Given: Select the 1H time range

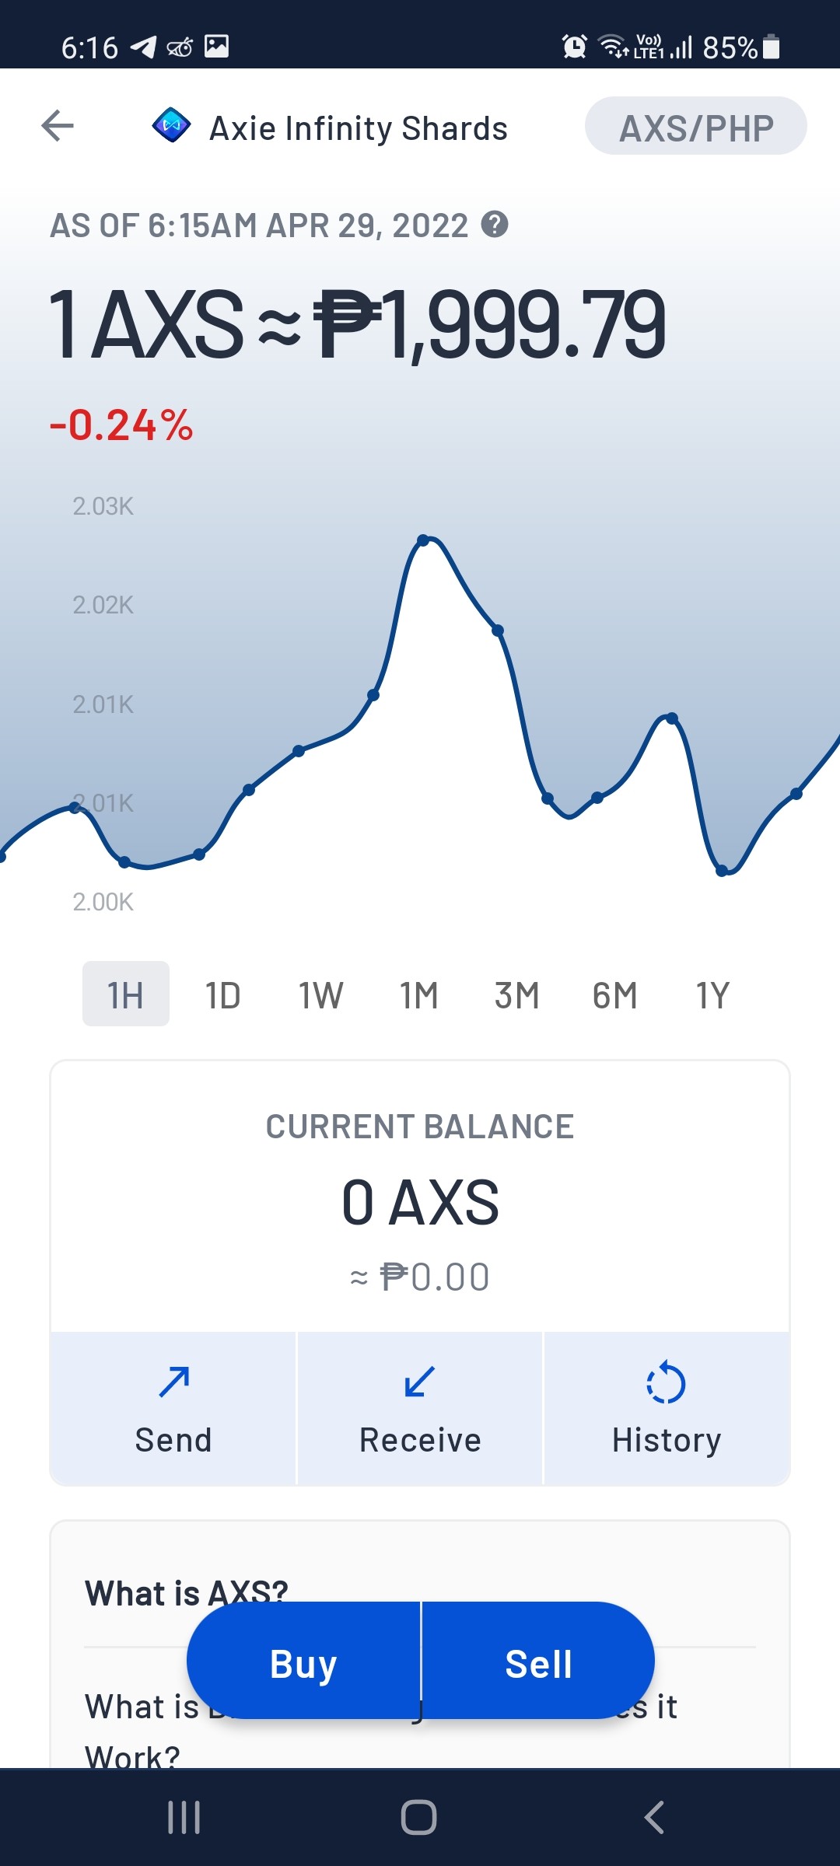Looking at the screenshot, I should [126, 994].
